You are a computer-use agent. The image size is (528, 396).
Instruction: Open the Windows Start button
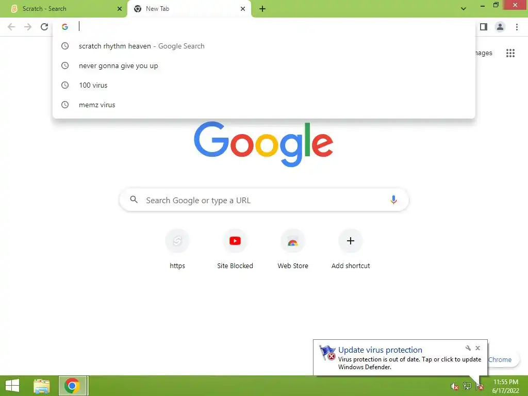tap(12, 386)
